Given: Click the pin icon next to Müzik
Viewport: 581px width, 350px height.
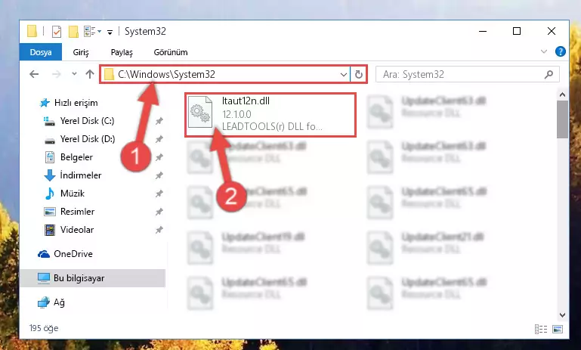Looking at the screenshot, I should click(x=159, y=194).
